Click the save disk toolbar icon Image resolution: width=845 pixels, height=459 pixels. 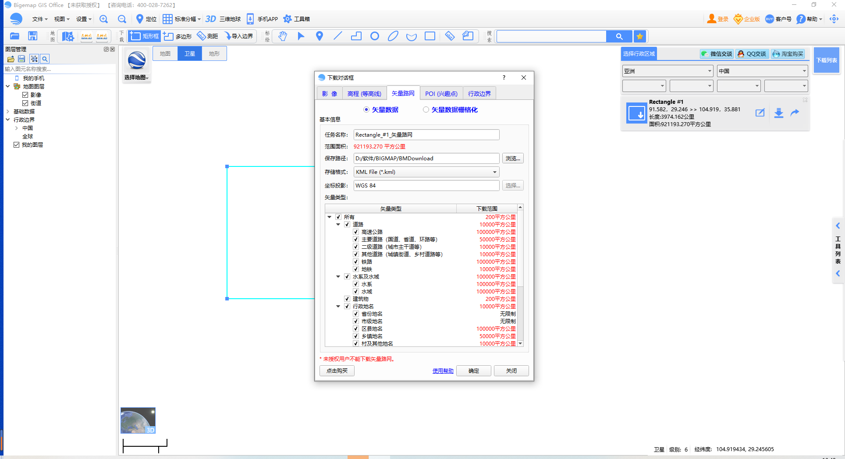pos(33,36)
